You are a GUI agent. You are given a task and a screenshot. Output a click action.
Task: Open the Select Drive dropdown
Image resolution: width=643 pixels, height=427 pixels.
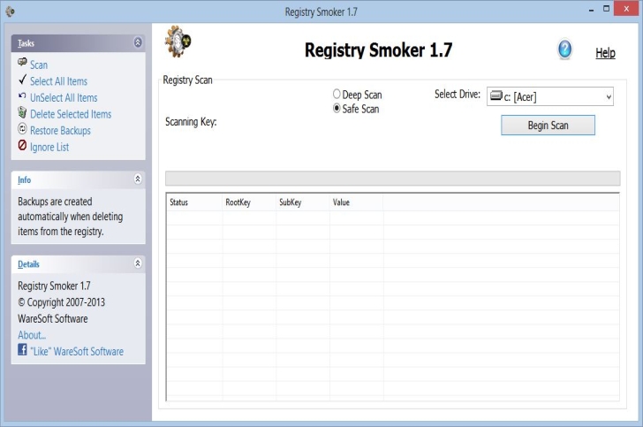coord(549,96)
